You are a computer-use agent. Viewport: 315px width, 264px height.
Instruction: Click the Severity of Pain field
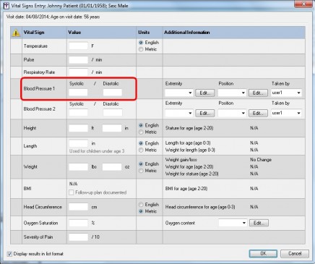point(79,237)
